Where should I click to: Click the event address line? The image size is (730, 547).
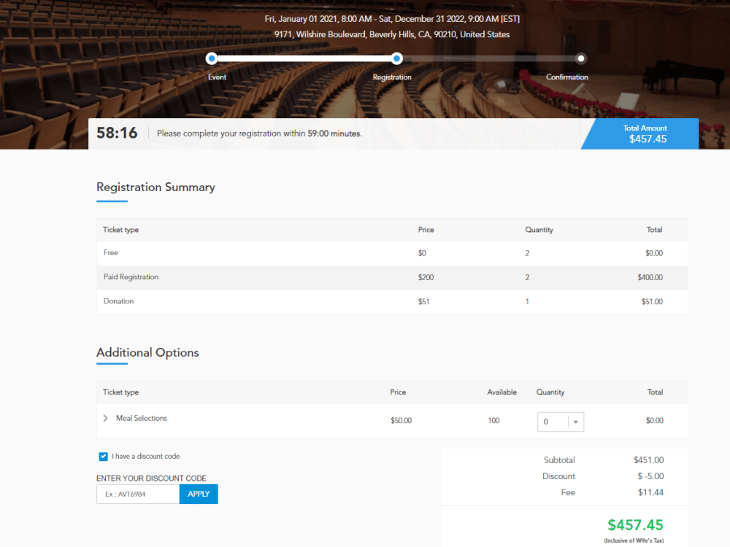pyautogui.click(x=392, y=34)
